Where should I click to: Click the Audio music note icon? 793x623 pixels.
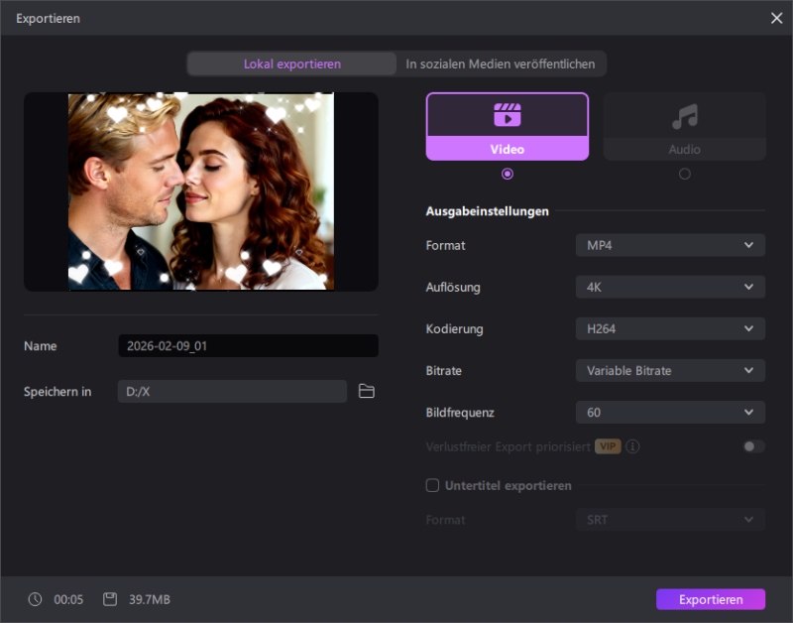pos(684,117)
